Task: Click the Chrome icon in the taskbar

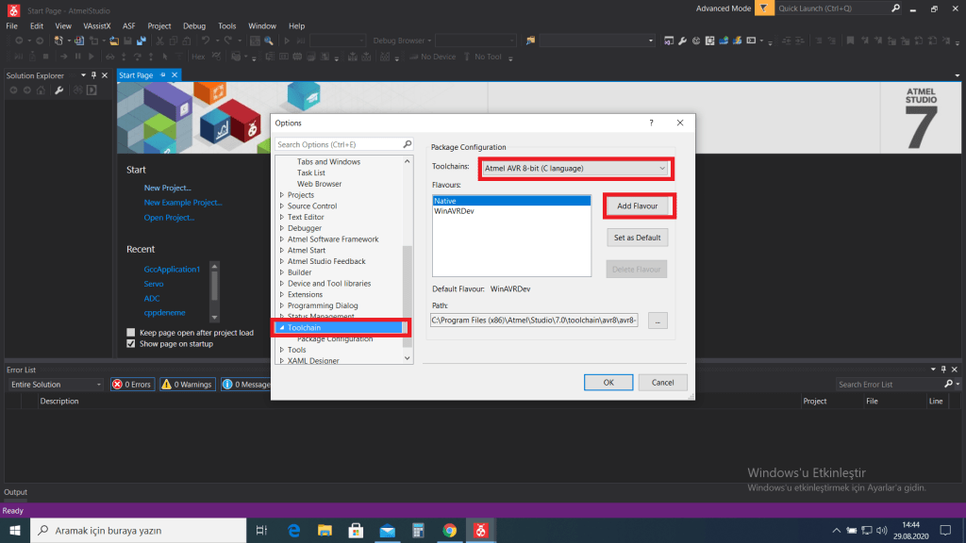Action: point(449,531)
